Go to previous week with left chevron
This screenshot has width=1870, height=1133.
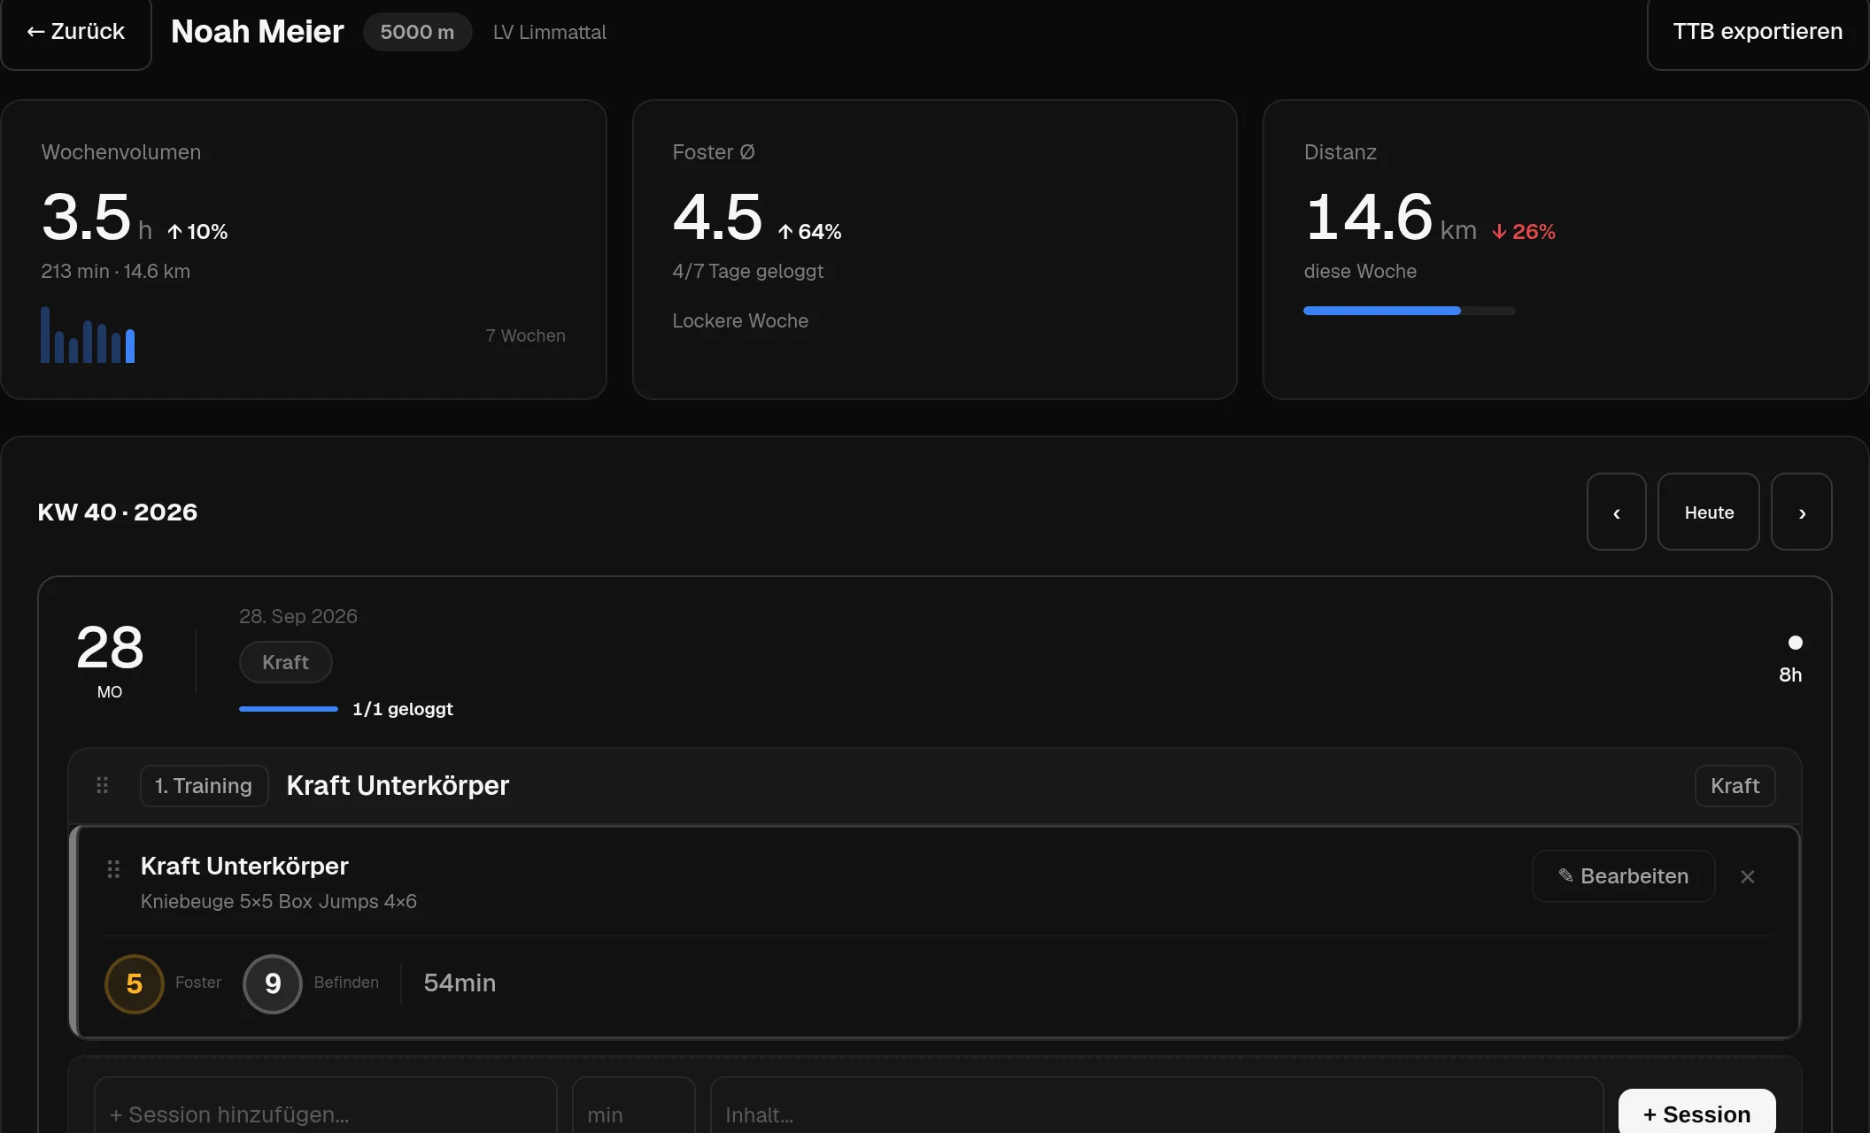pyautogui.click(x=1616, y=512)
